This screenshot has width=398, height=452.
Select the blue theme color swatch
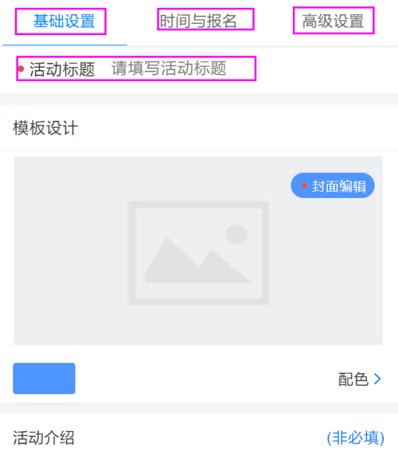pos(44,378)
